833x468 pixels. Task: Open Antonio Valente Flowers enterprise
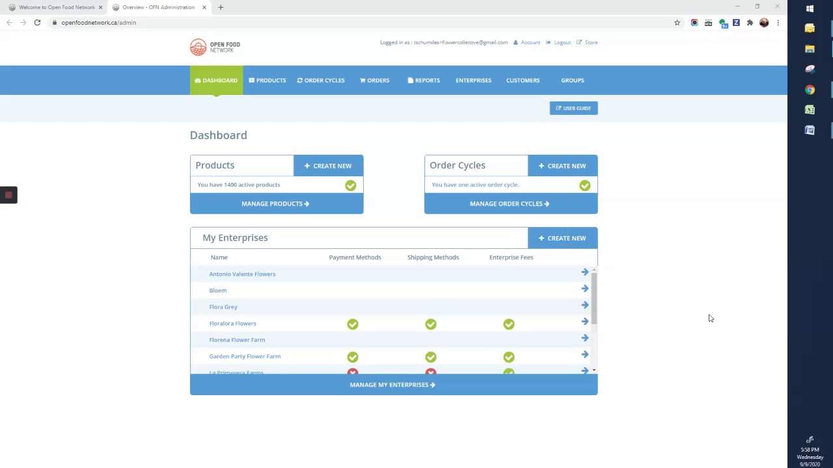[242, 274]
